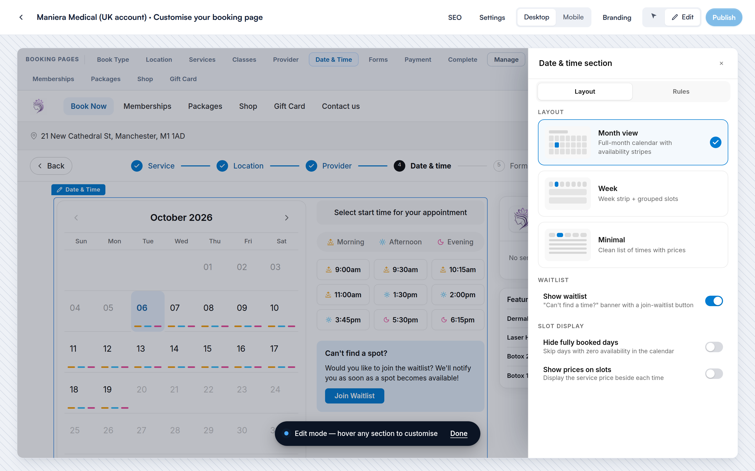Click the blue edit mode dot indicator
The height and width of the screenshot is (471, 755).
coord(286,434)
